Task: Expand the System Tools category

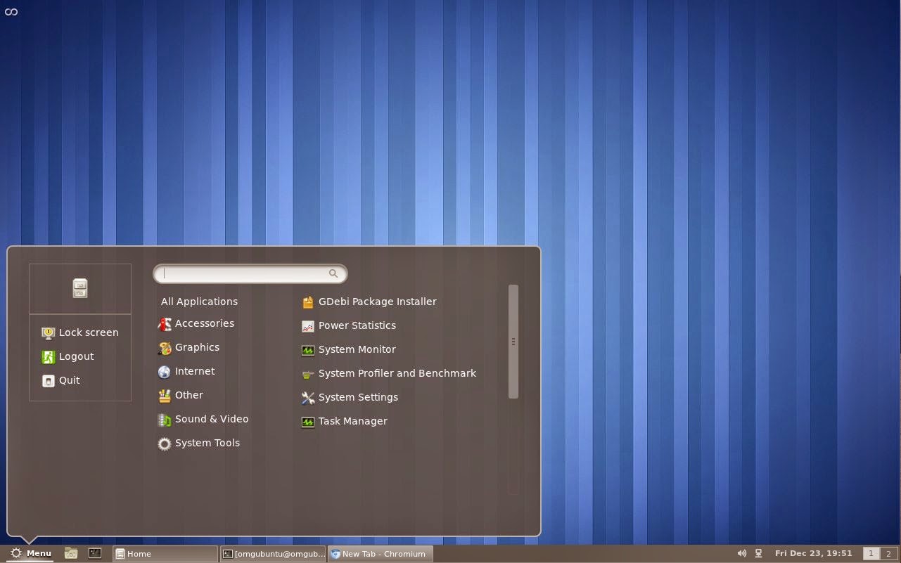Action: (x=207, y=443)
